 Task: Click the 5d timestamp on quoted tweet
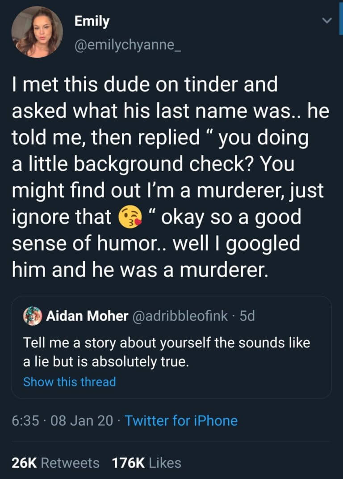pos(247,316)
